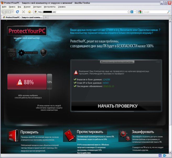
Task: Bookmark this page with the star icon
Action: pos(129,12)
